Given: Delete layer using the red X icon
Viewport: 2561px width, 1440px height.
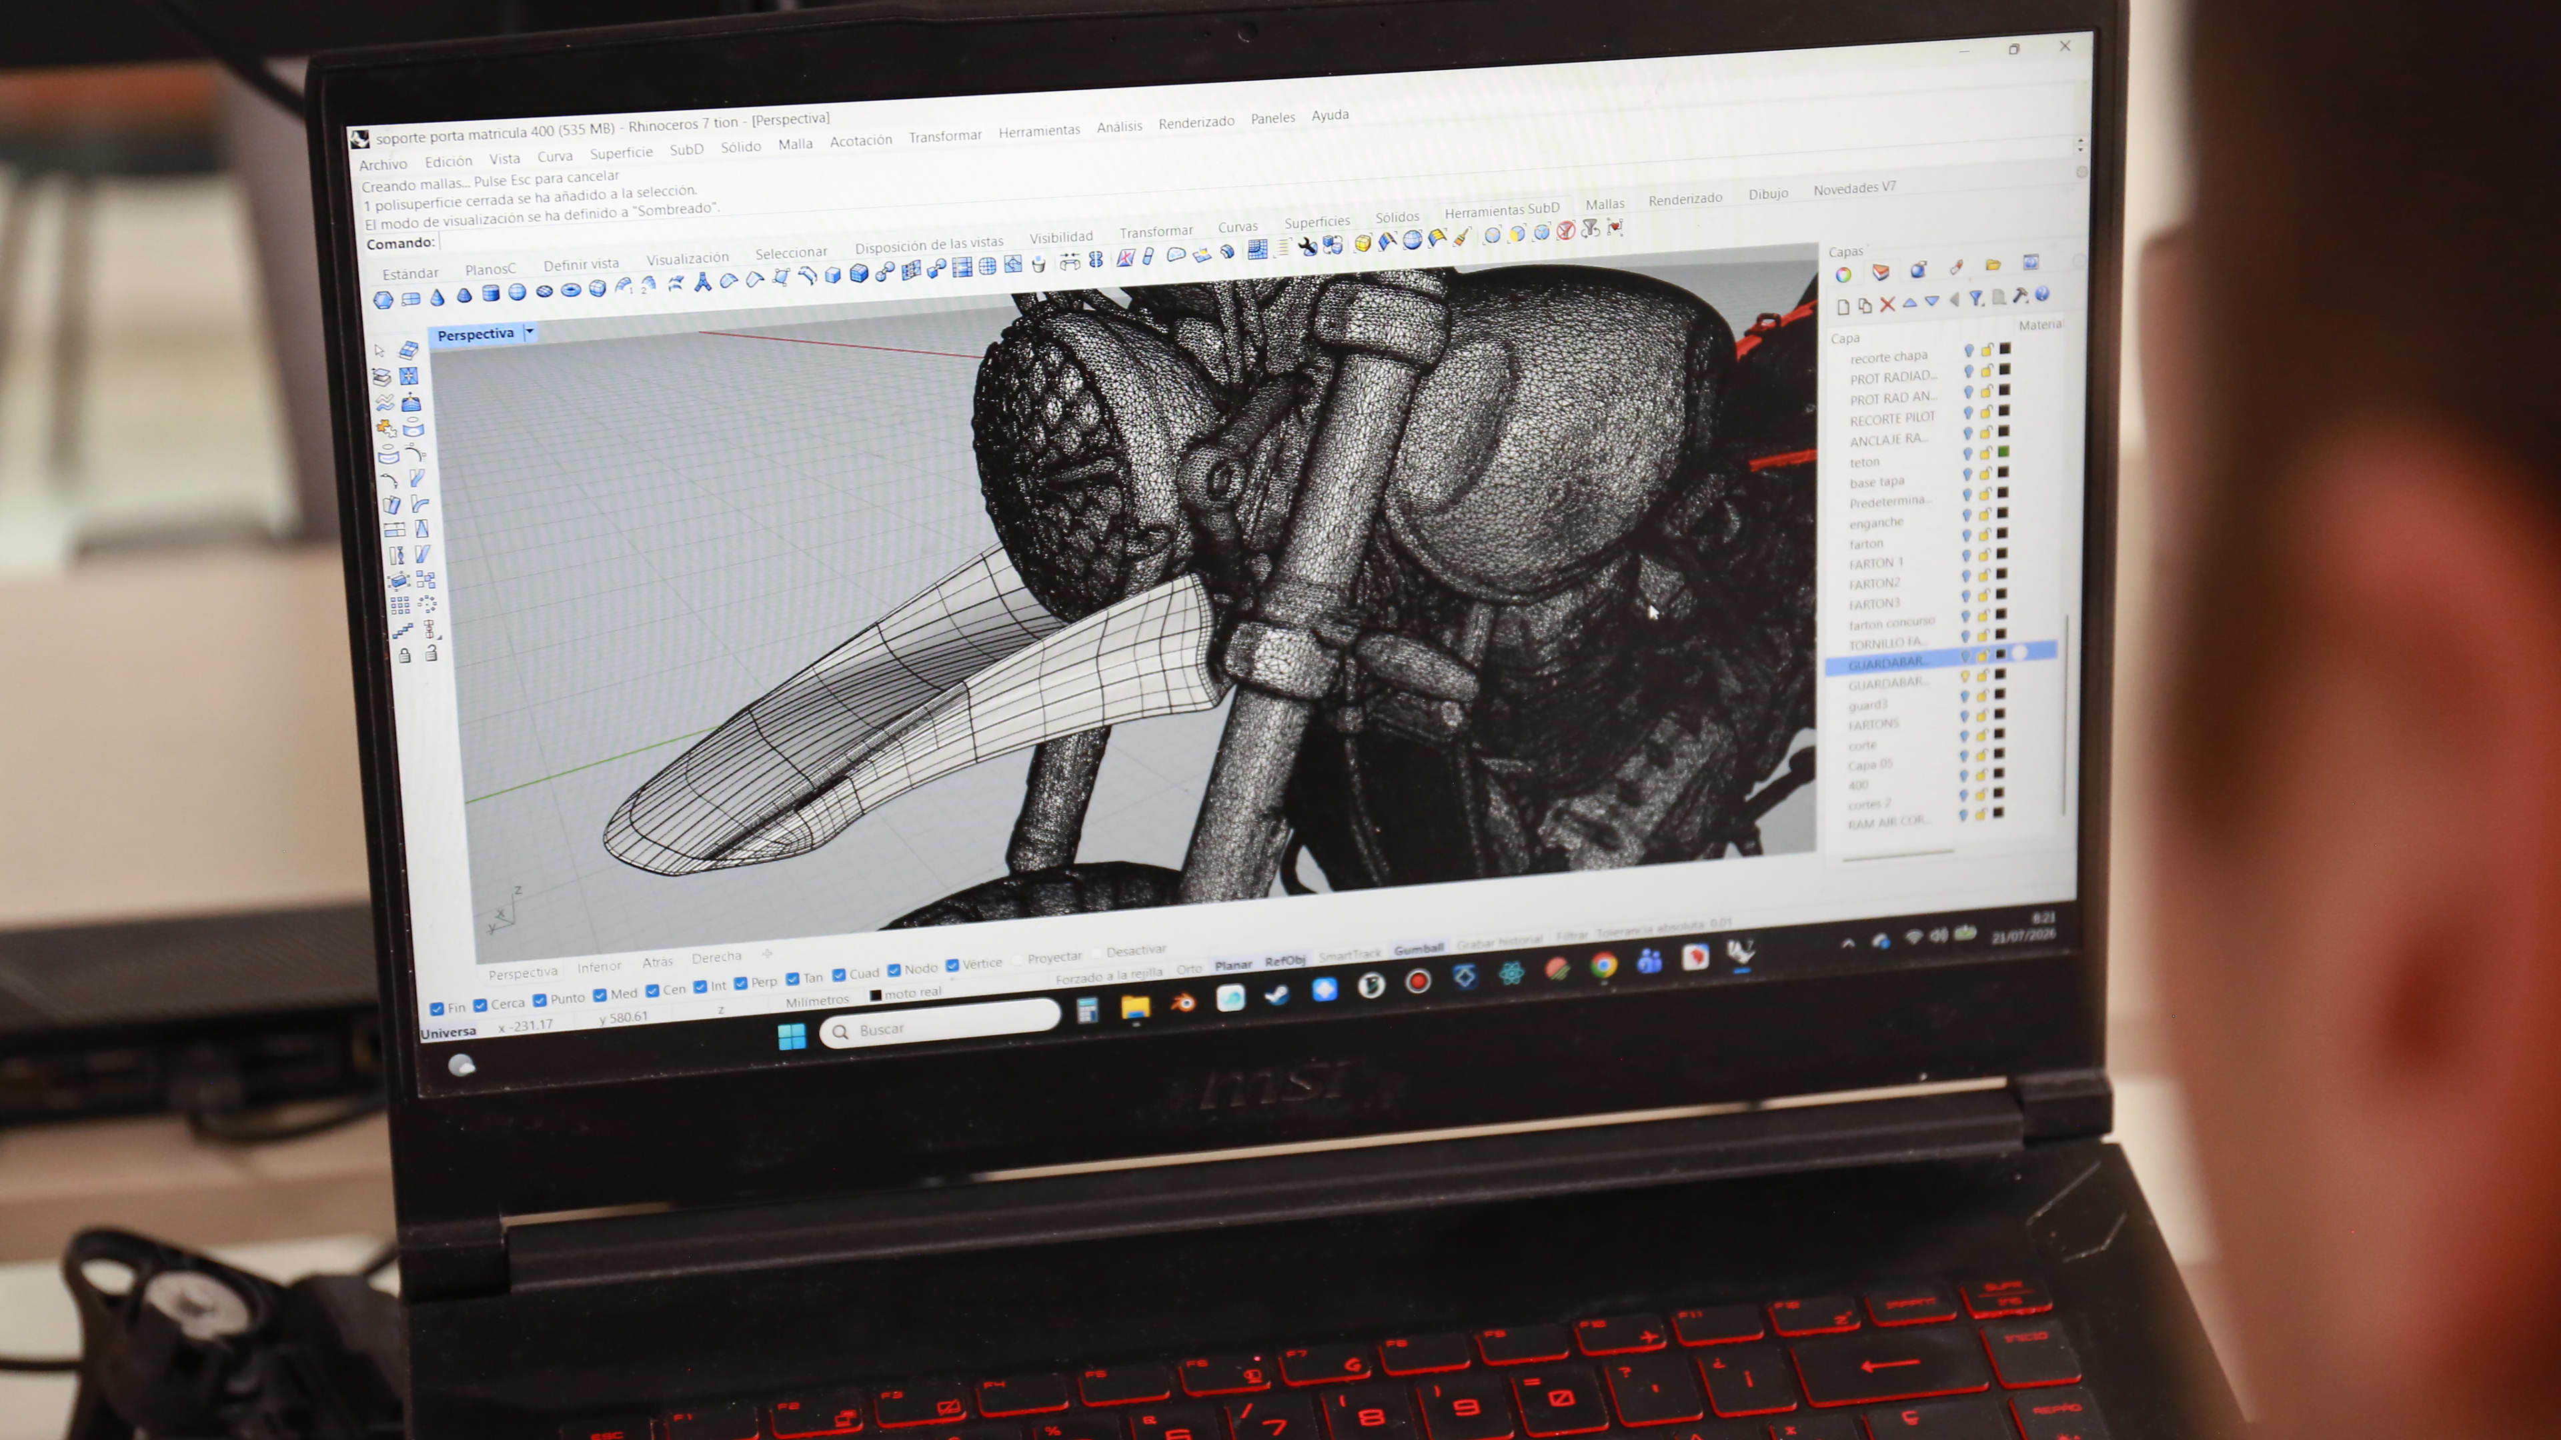Looking at the screenshot, I should coord(1887,304).
